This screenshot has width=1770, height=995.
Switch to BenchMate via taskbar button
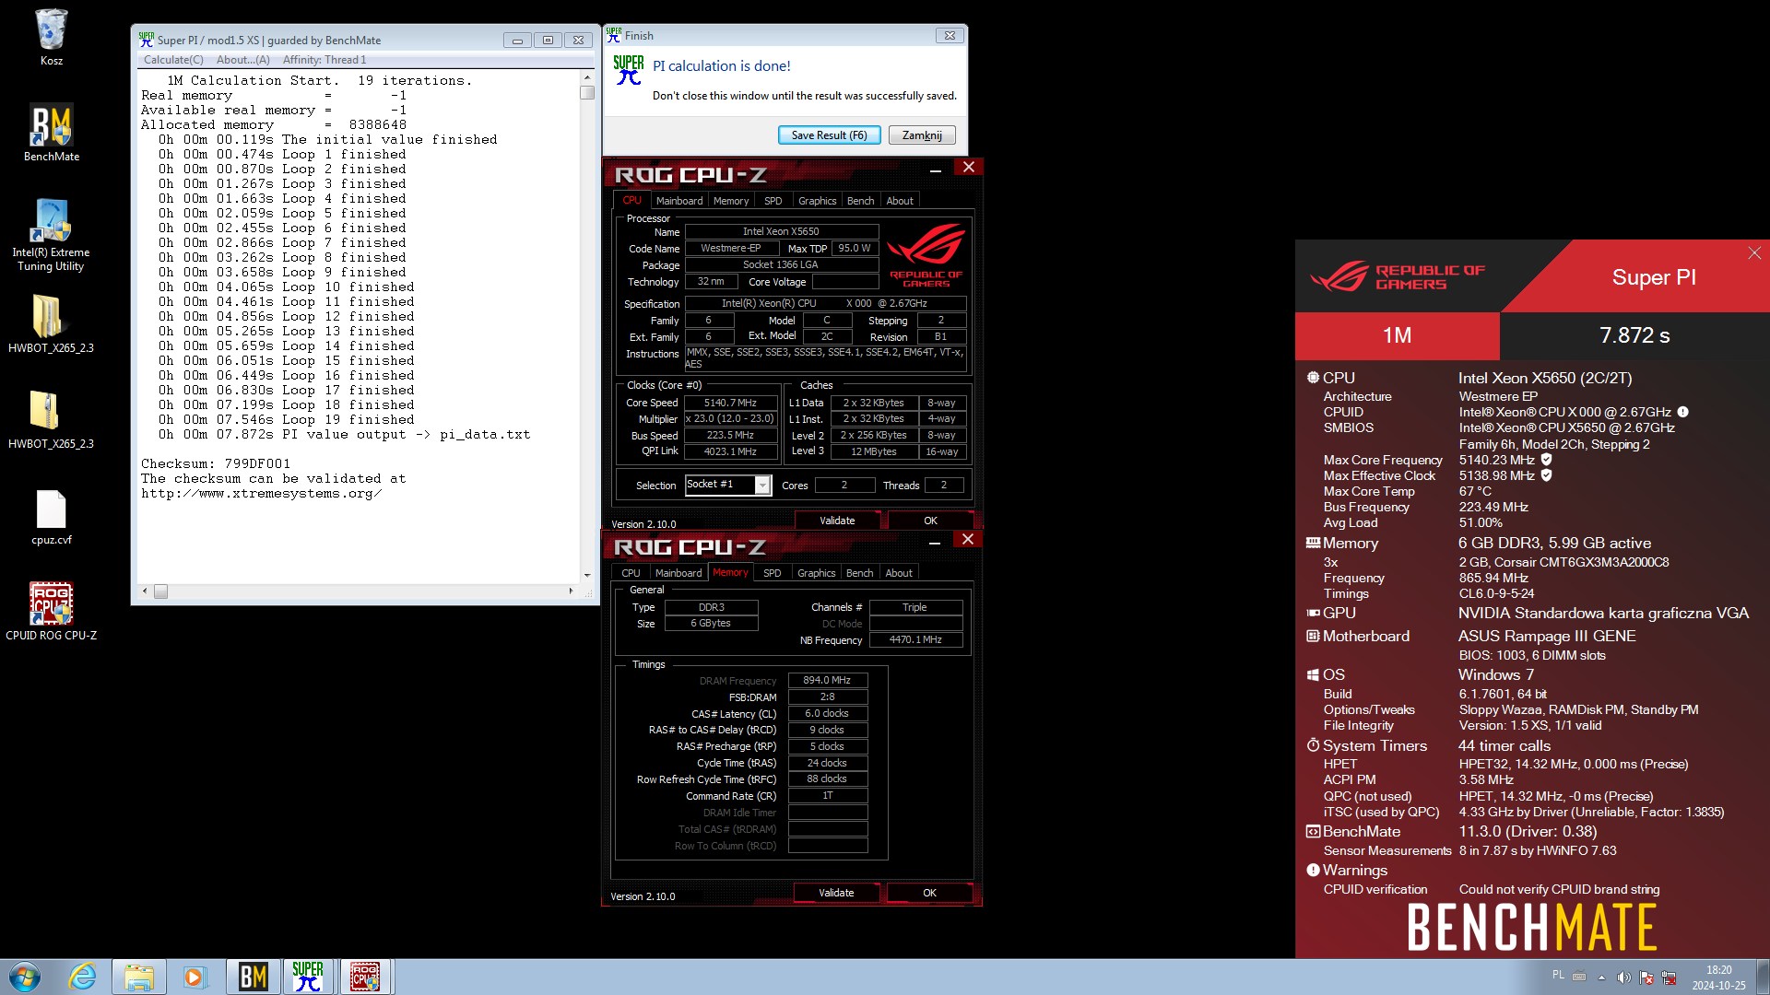[x=253, y=977]
